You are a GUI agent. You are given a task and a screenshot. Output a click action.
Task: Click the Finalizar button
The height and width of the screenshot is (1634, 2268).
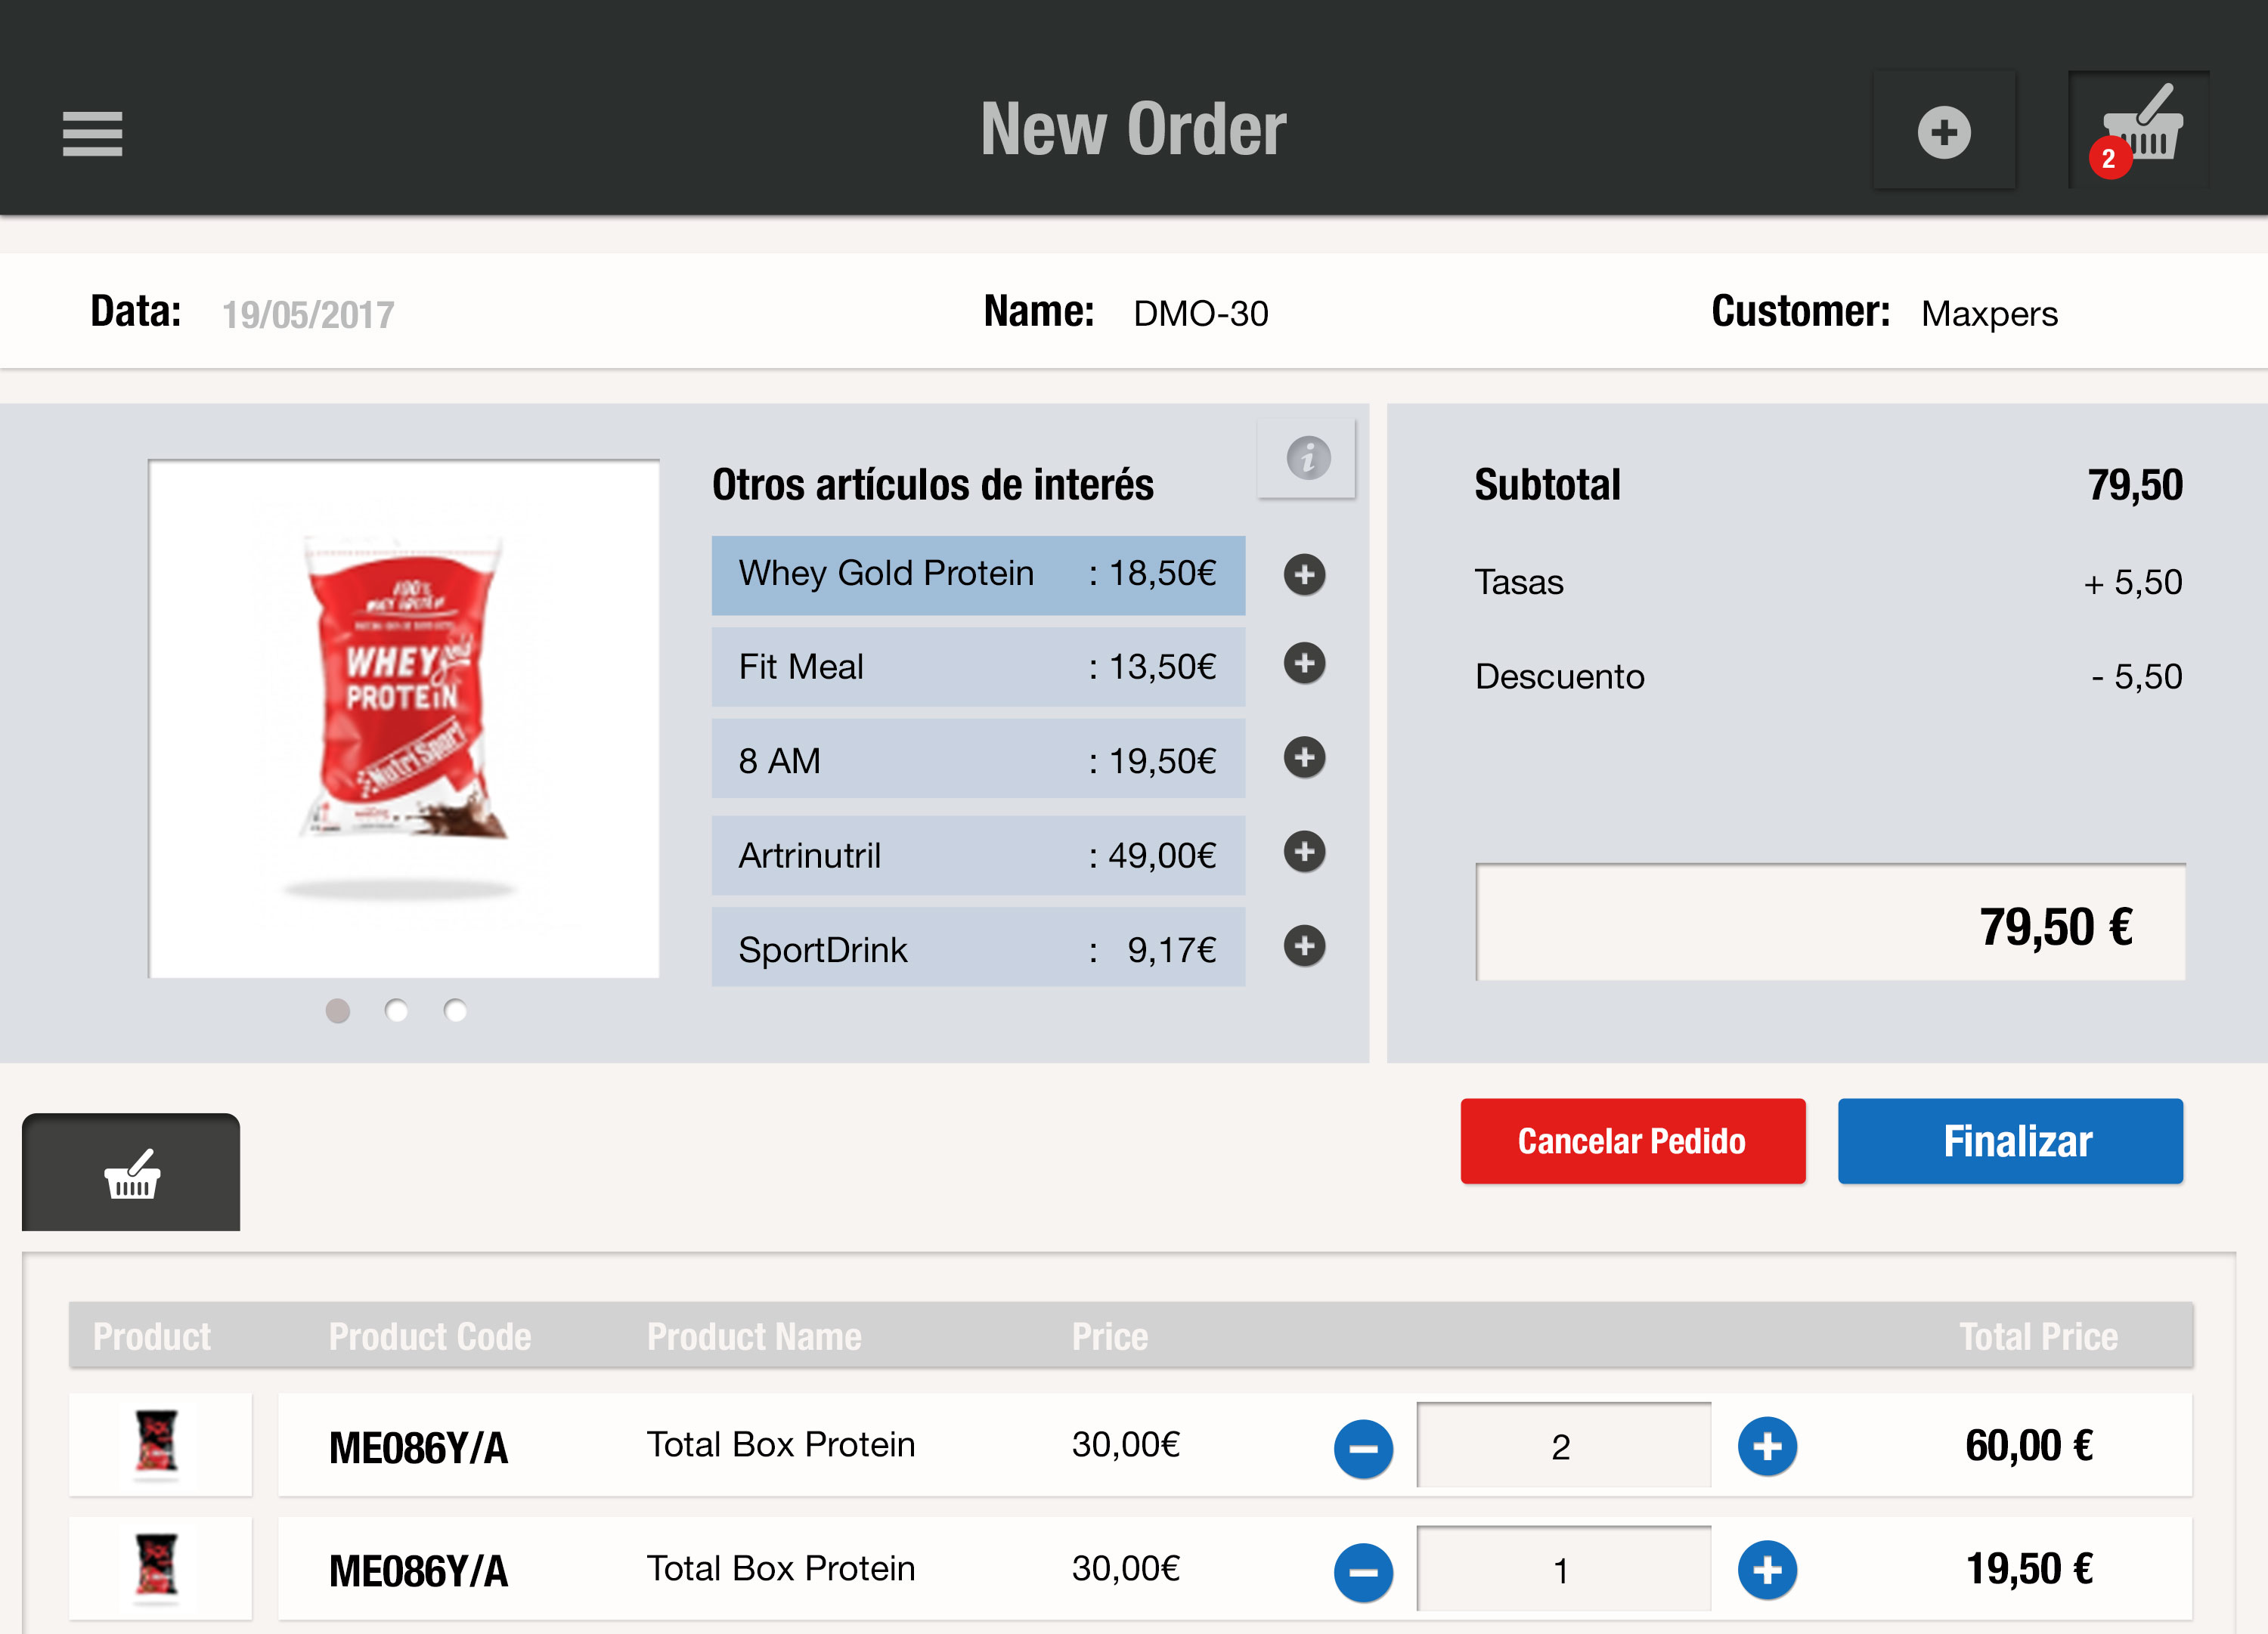pyautogui.click(x=2010, y=1141)
